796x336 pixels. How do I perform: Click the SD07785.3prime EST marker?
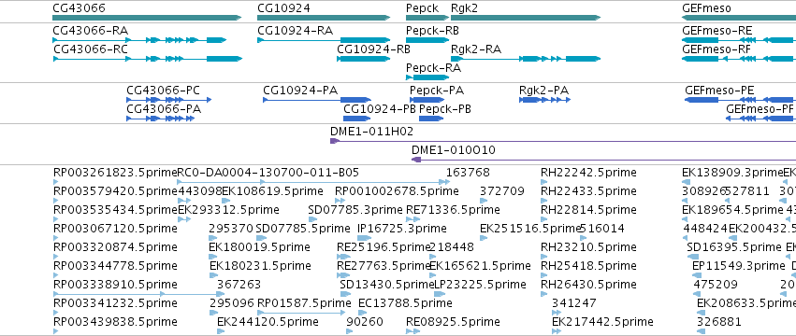pos(312,219)
